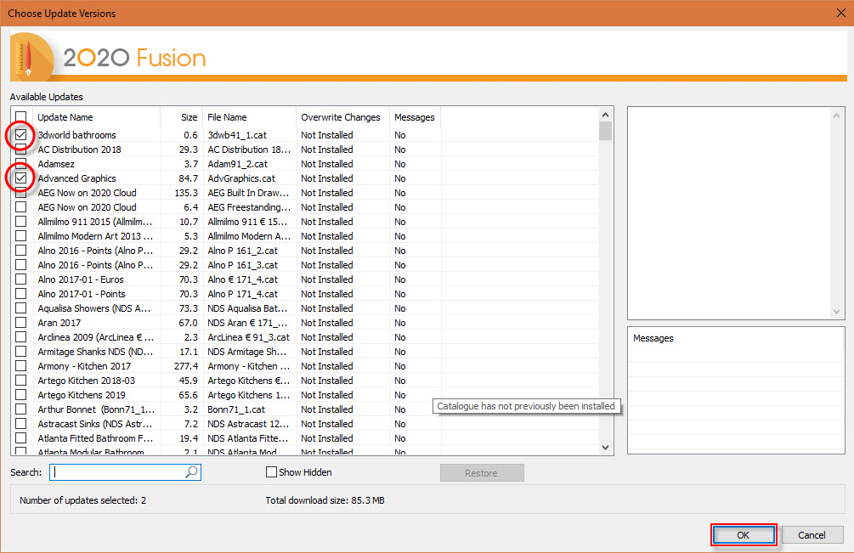Click the Restore button
Screen dimensions: 854x553
(x=482, y=471)
